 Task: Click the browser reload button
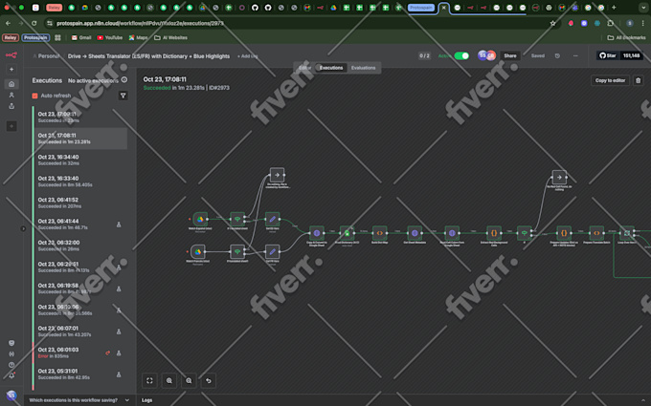tap(34, 23)
